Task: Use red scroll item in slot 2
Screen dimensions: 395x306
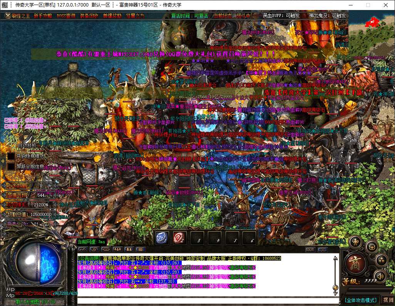Action: [x=180, y=237]
